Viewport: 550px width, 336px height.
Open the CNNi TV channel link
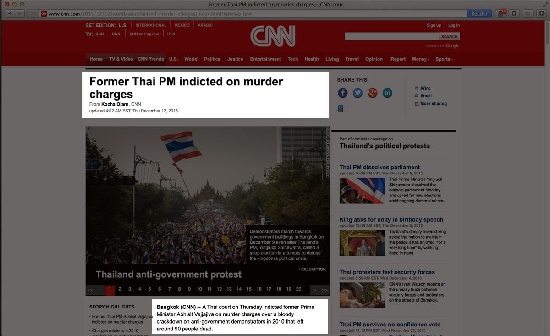tap(117, 34)
